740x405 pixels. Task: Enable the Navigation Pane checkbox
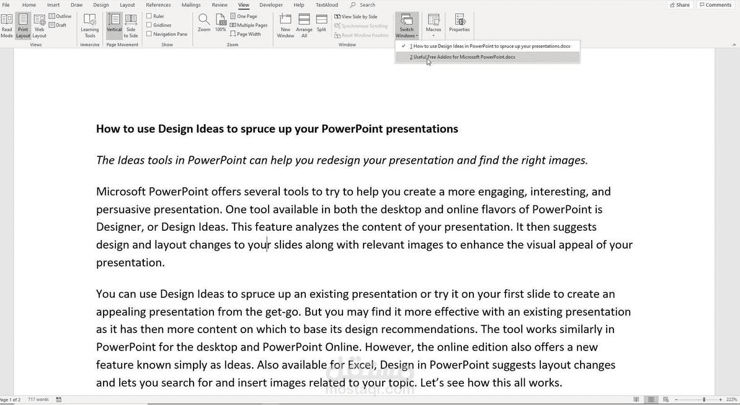click(x=149, y=34)
